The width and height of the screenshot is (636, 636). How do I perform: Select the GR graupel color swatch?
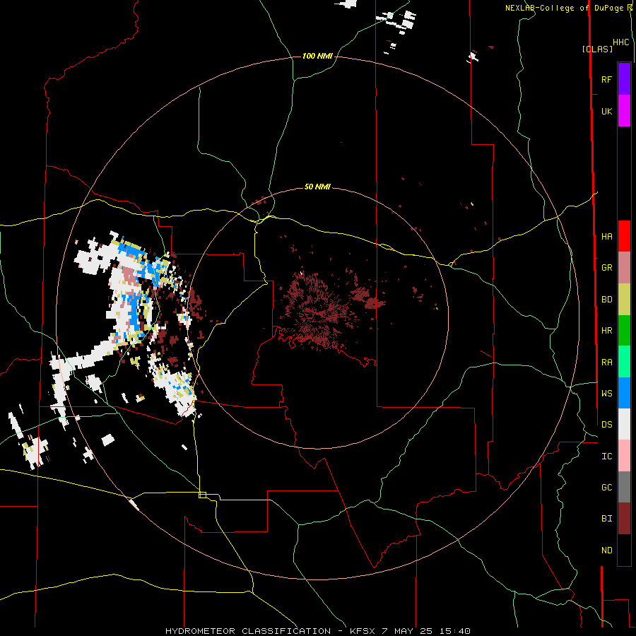pos(624,268)
